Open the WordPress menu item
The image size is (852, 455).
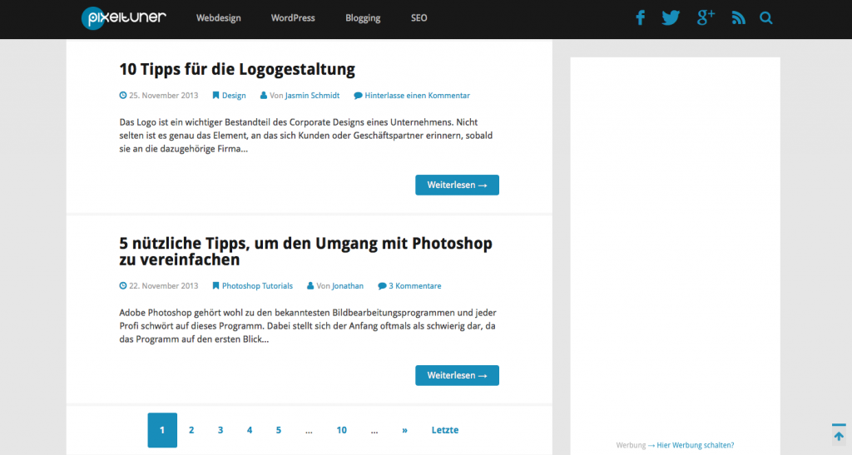click(x=293, y=17)
